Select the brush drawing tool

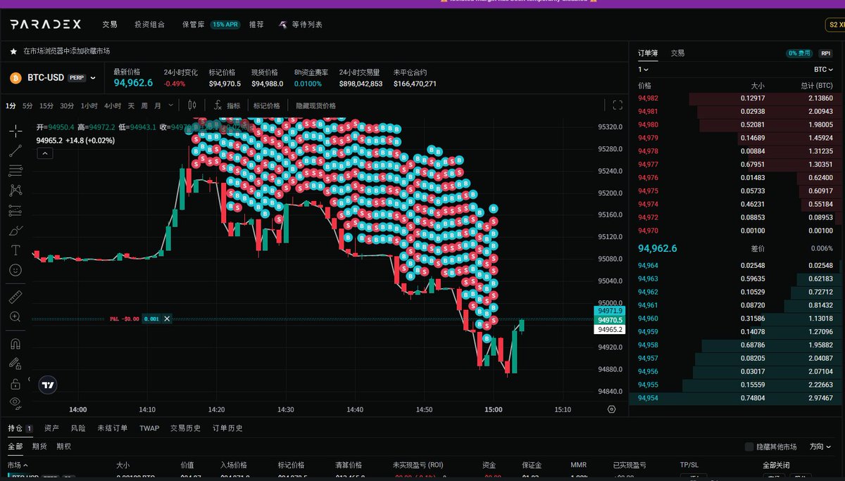pyautogui.click(x=15, y=230)
